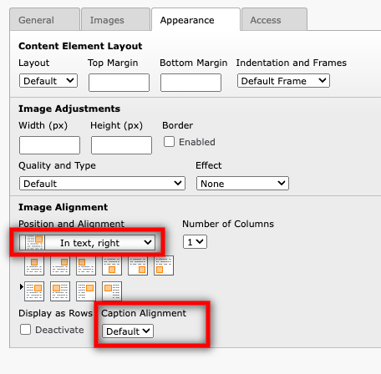This screenshot has width=381, height=374.
Task: Choose the 'below, center' image position icon
Action: (x=112, y=265)
